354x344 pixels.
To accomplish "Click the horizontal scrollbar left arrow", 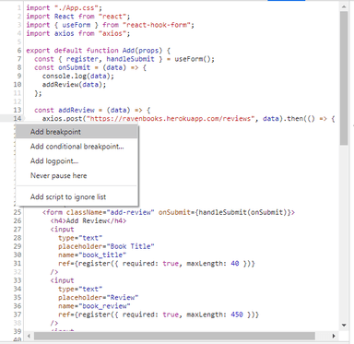I will click(29, 336).
